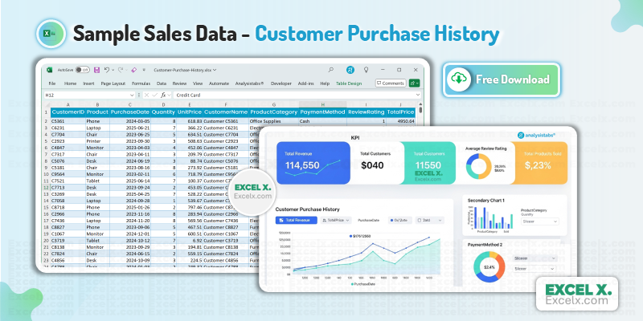Toggle the AutoSave switch
643x321 pixels.
[x=83, y=70]
